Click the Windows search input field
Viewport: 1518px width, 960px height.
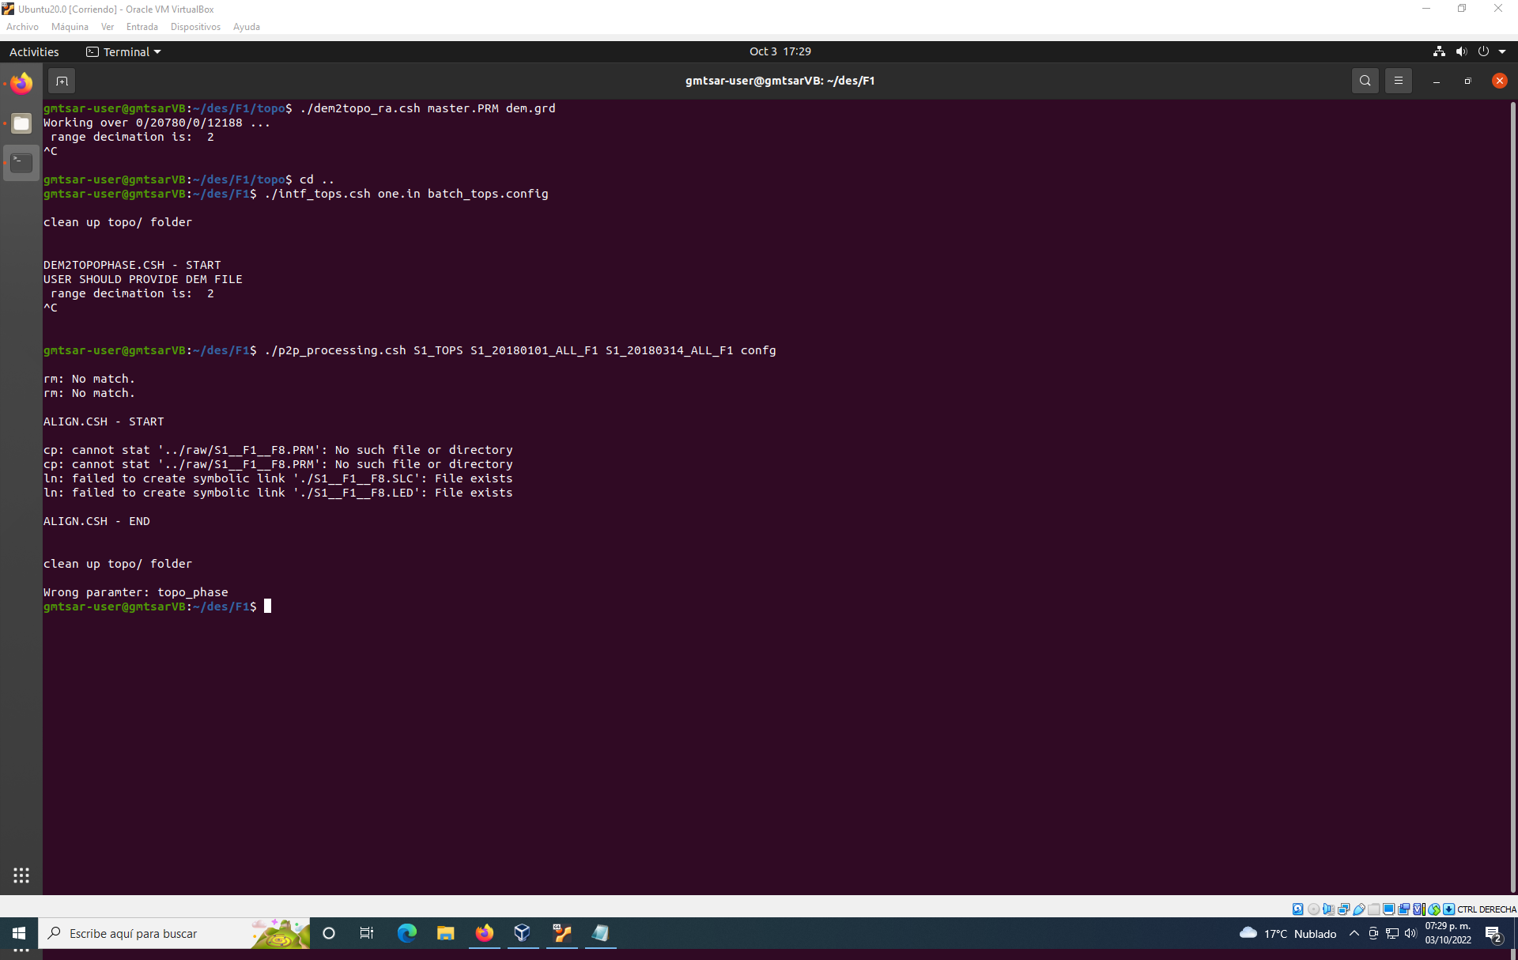click(x=134, y=933)
